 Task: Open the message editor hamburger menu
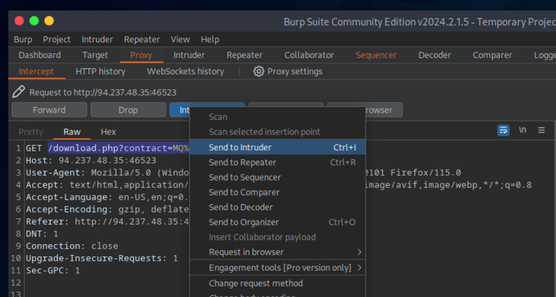(x=542, y=130)
